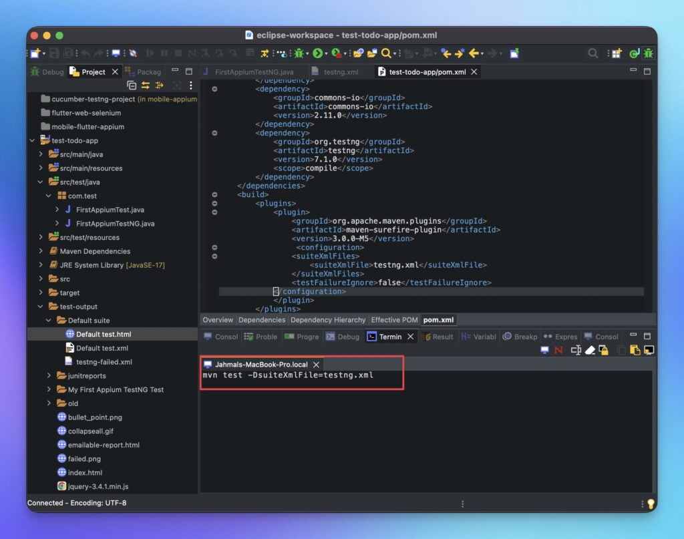The width and height of the screenshot is (684, 539).
Task: Expand the junitreports folder
Action: pyautogui.click(x=49, y=375)
